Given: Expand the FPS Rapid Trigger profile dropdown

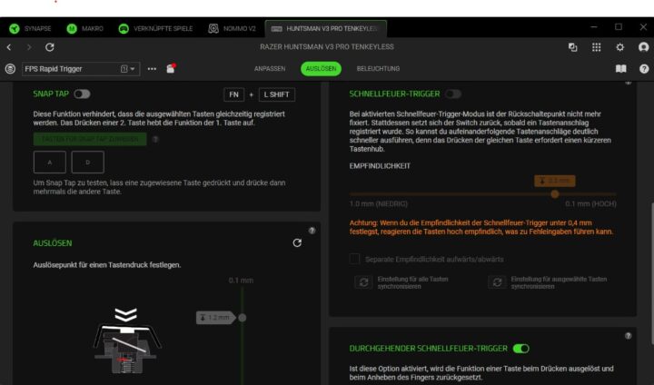Looking at the screenshot, I should [x=129, y=68].
